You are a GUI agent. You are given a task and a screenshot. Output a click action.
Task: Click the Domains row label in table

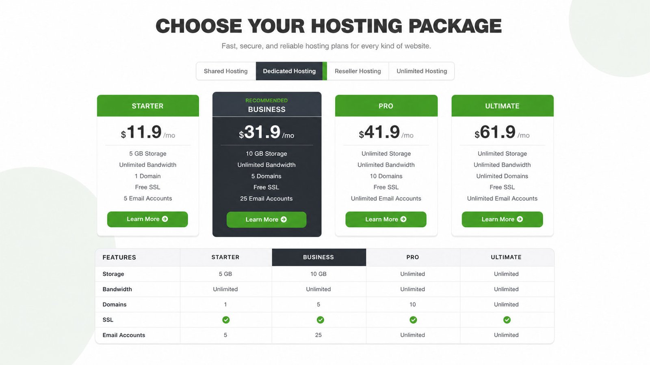coord(115,305)
